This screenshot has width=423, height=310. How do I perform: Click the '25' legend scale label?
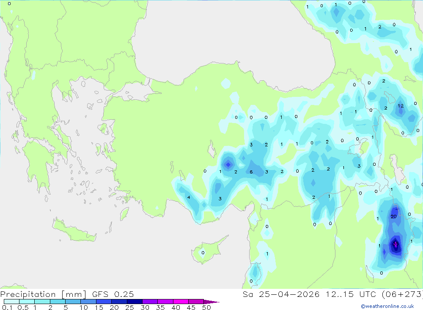pyautogui.click(x=129, y=307)
